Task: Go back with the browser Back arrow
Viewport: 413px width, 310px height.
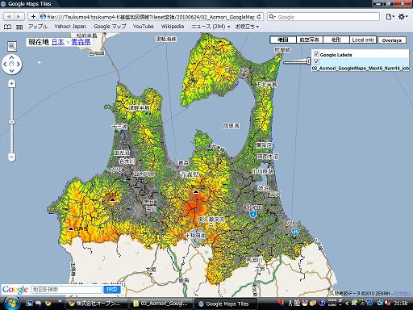Action: 9,17
